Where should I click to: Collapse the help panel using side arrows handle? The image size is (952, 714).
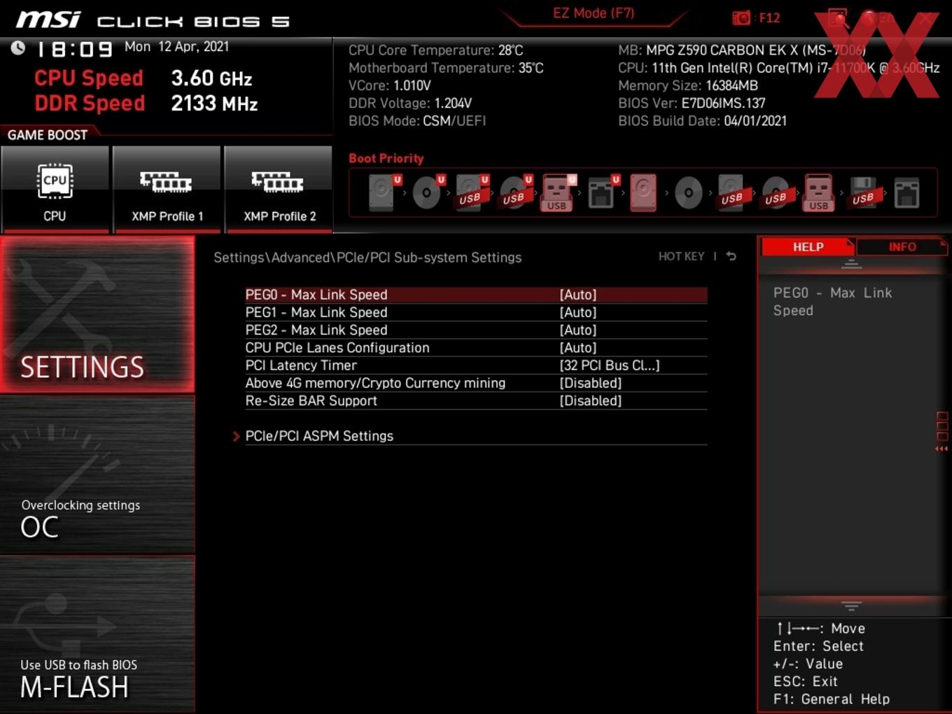[942, 432]
